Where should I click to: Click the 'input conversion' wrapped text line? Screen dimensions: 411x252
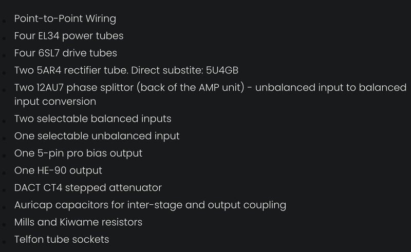pos(55,101)
